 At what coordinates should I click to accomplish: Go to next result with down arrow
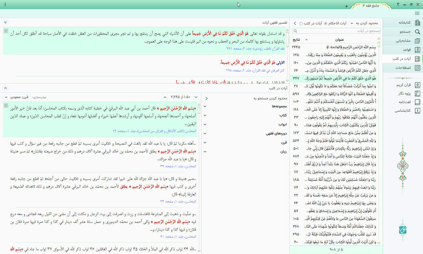(x=196, y=97)
